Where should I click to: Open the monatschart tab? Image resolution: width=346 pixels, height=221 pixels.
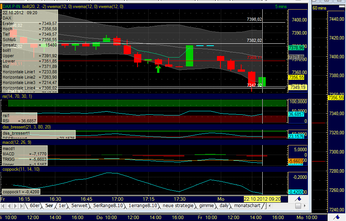point(246,206)
